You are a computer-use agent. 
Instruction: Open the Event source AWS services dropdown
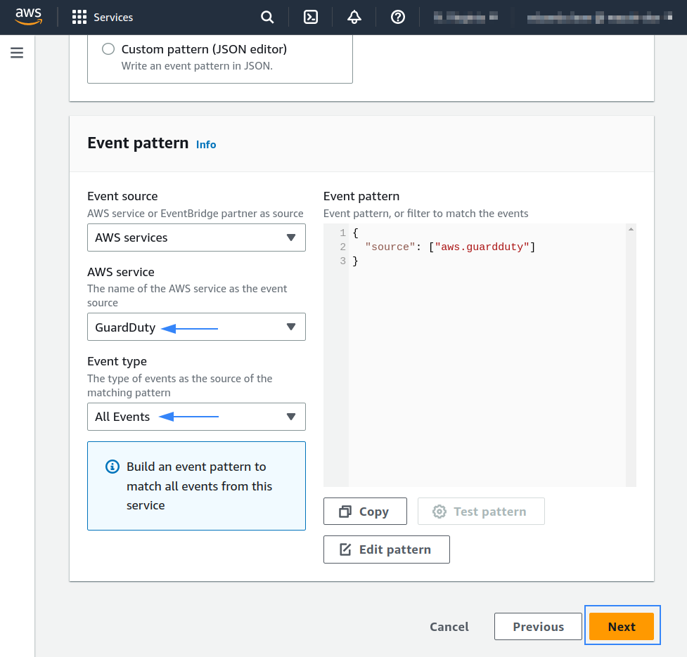[196, 238]
